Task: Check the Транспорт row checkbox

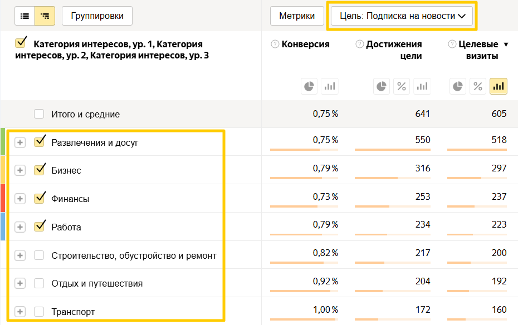Action: pos(39,312)
